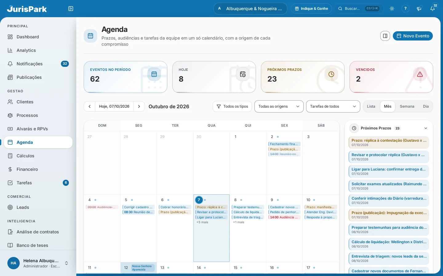
Task: Expand the Helena Albuquerque user menu
Action: tap(38, 263)
